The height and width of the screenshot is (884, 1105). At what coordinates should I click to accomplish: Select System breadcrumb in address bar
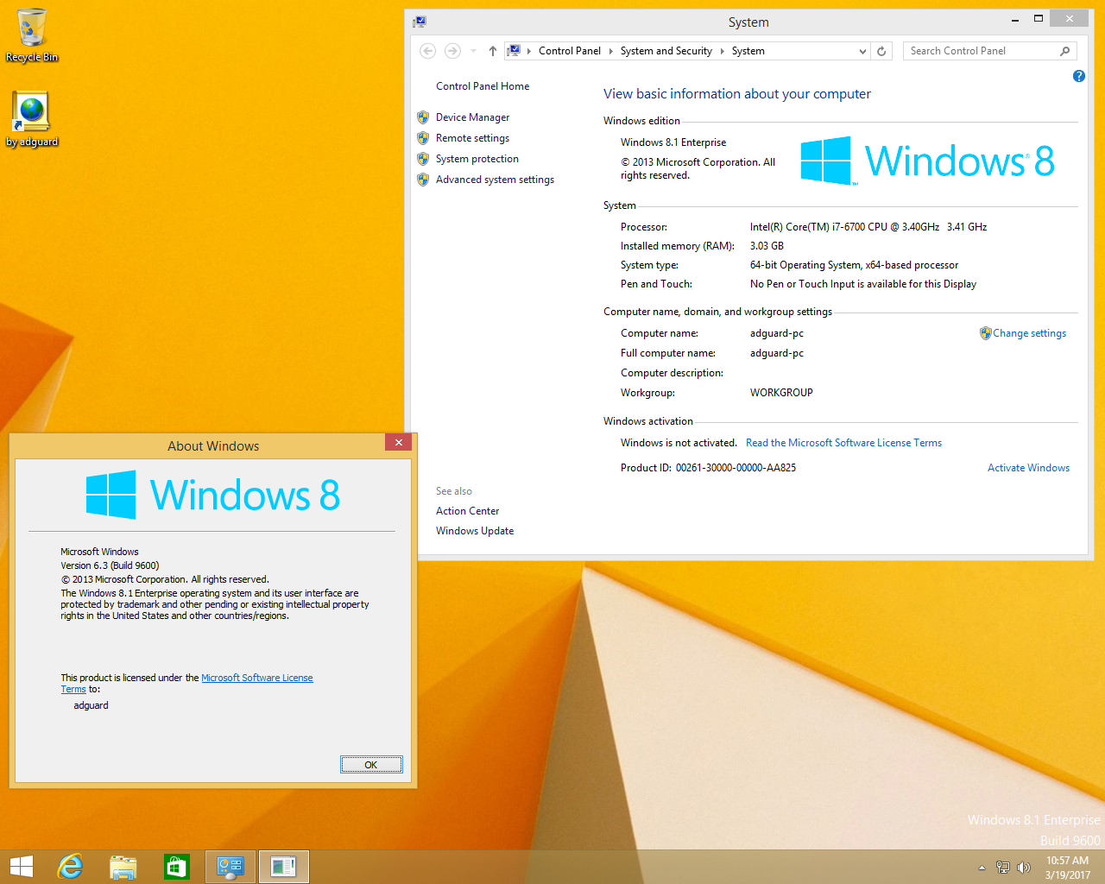(x=748, y=51)
